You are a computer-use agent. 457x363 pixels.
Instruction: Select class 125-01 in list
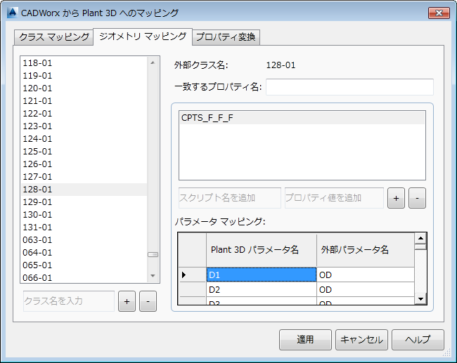[84, 152]
